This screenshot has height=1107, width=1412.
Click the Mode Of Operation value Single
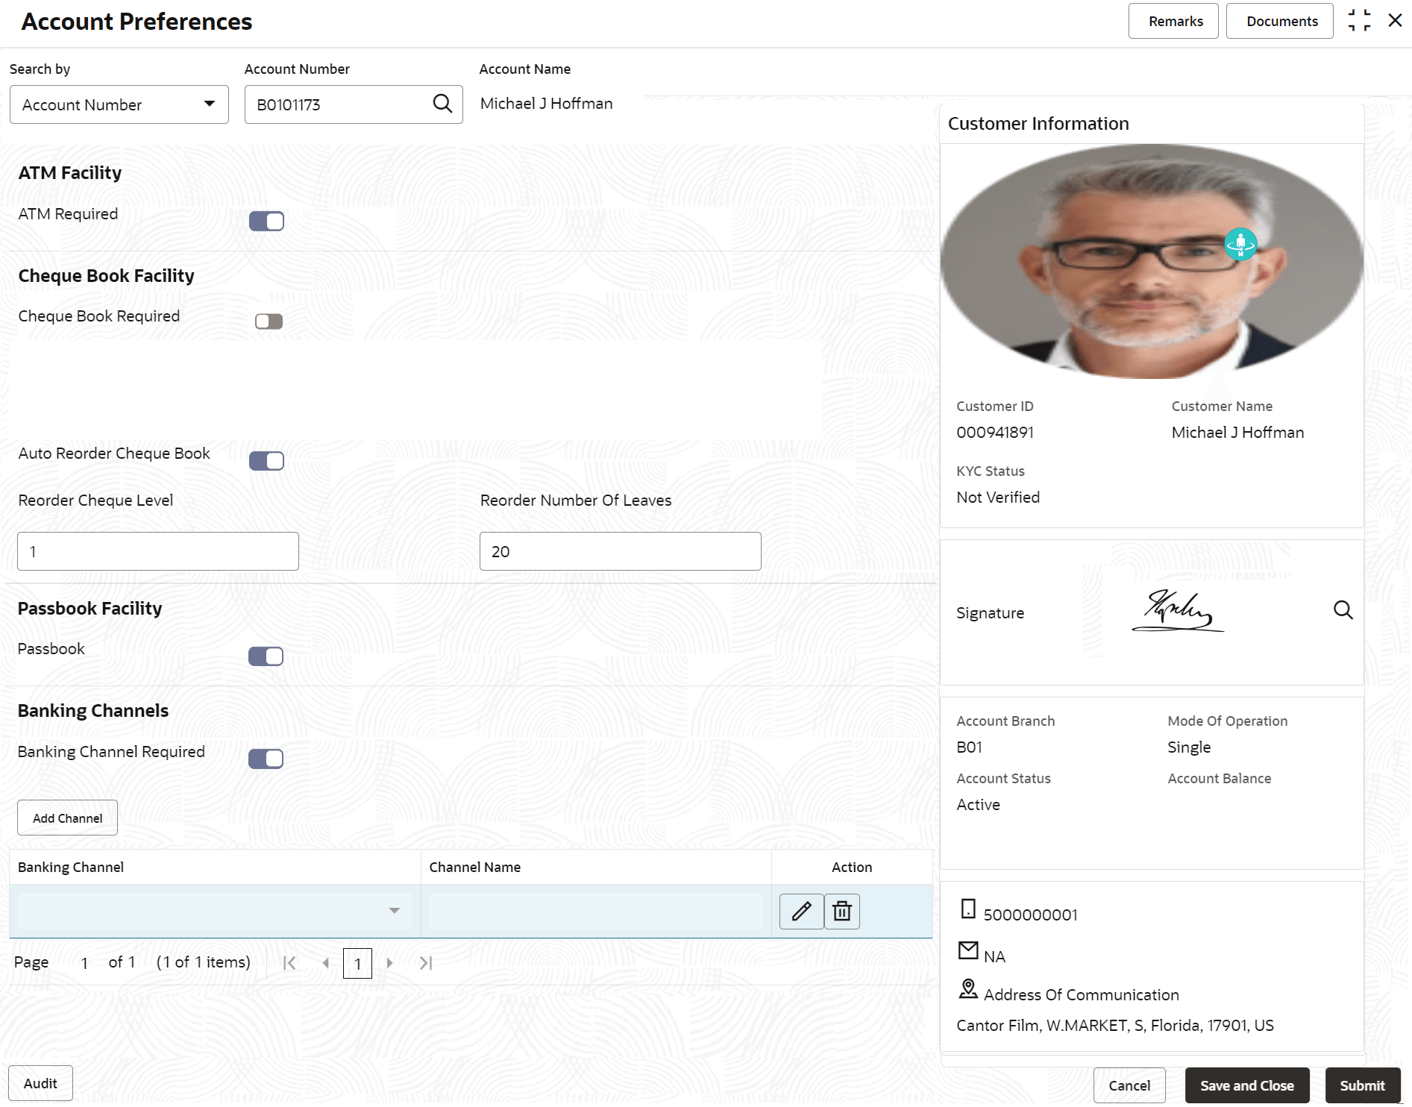pyautogui.click(x=1189, y=747)
